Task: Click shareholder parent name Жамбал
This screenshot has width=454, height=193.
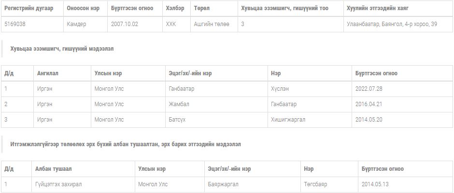Action: (x=179, y=104)
